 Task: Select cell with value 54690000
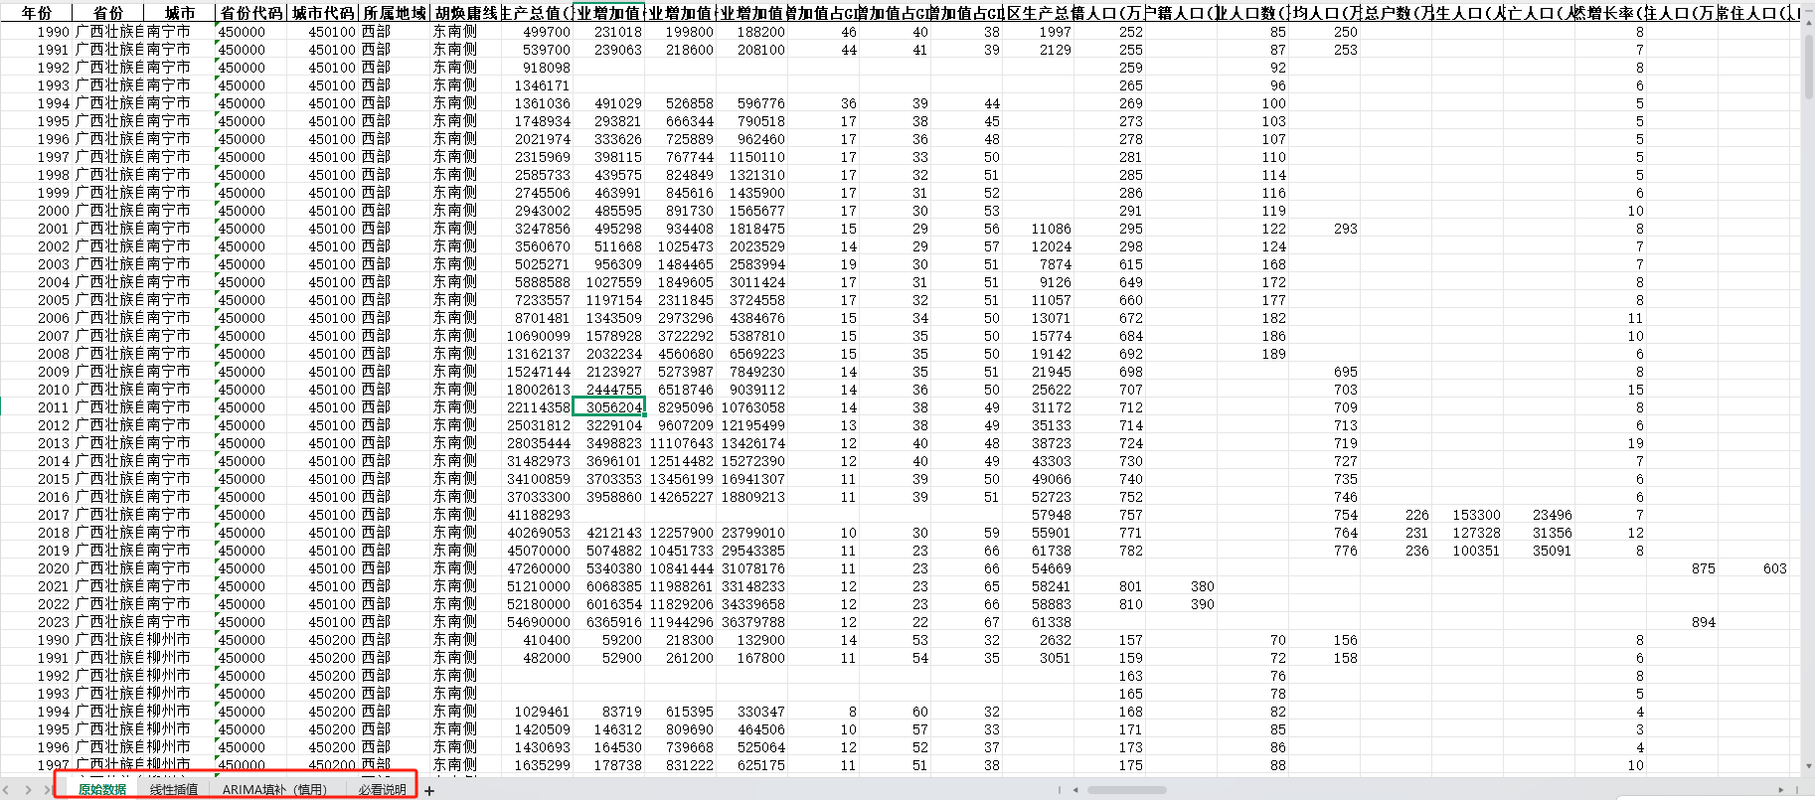[538, 622]
